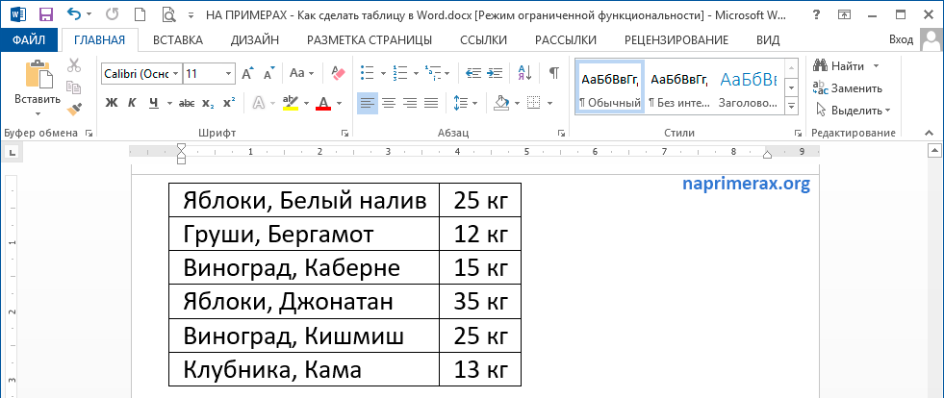944x398 pixels.
Task: Justify text alignment
Action: tap(431, 104)
